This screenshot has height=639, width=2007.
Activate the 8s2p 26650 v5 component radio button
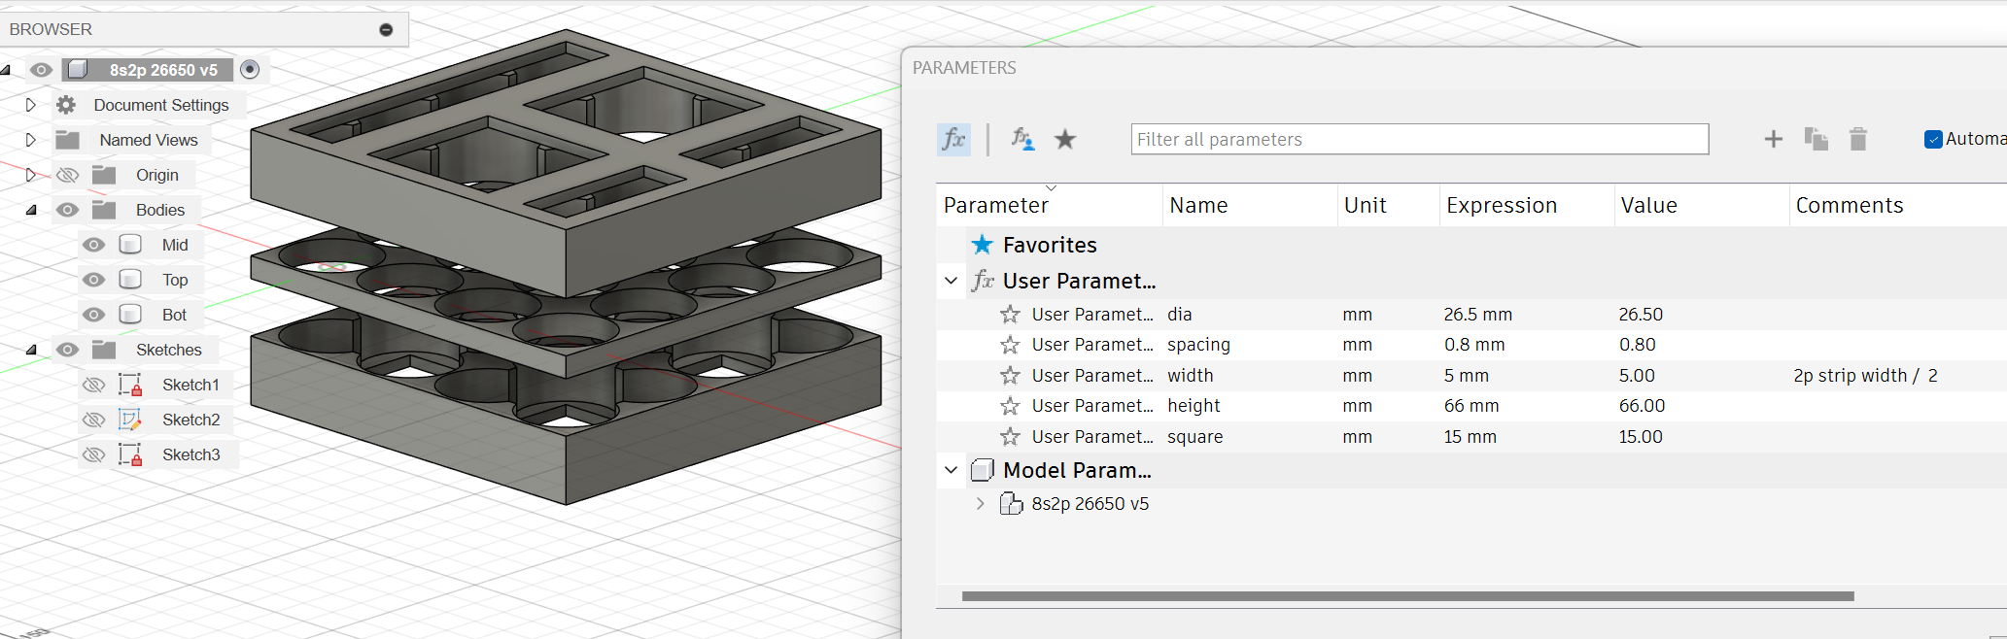point(250,69)
